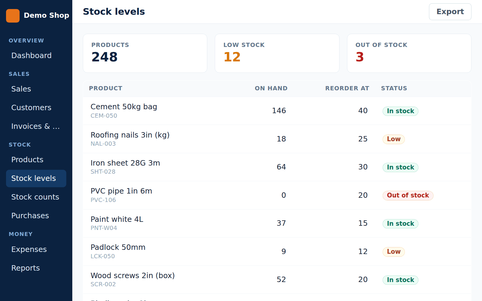
Task: Click the REORDER AT column header
Action: [347, 88]
